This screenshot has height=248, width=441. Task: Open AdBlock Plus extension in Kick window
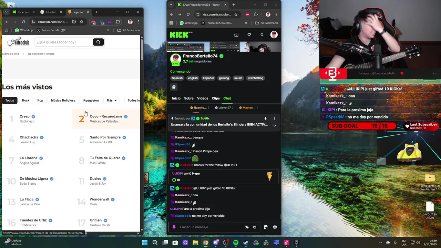click(247, 14)
